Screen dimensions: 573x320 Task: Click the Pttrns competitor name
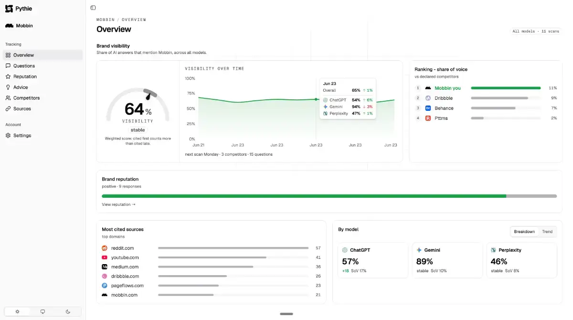(441, 118)
